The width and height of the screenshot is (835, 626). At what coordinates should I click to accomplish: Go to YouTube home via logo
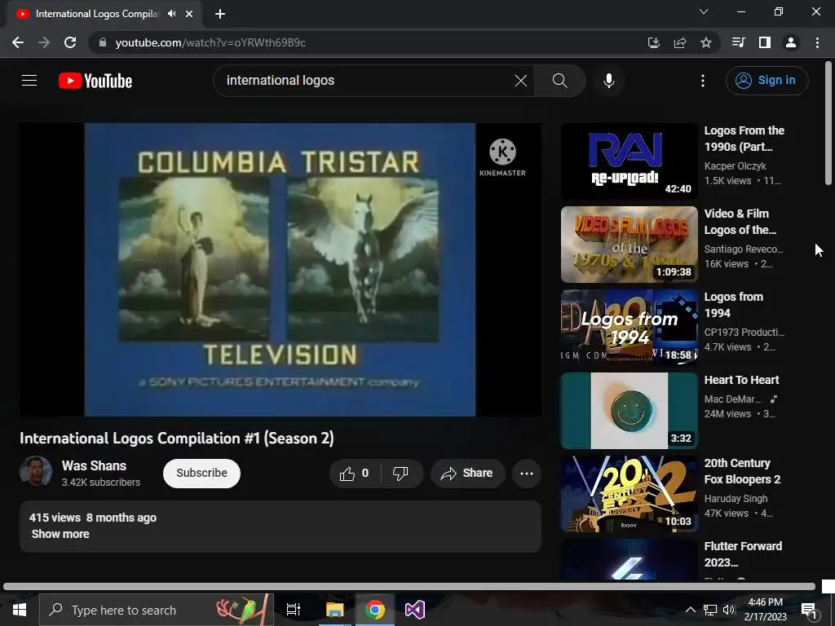point(95,81)
